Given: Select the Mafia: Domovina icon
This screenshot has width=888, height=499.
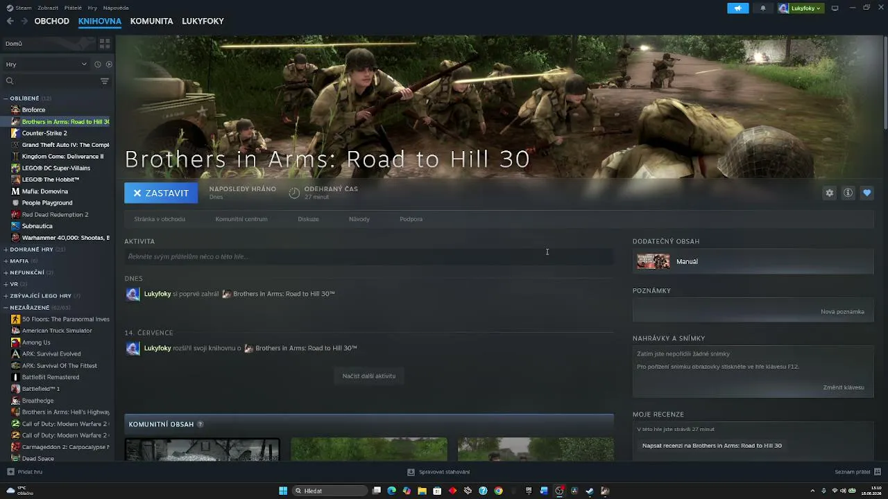Looking at the screenshot, I should [15, 191].
